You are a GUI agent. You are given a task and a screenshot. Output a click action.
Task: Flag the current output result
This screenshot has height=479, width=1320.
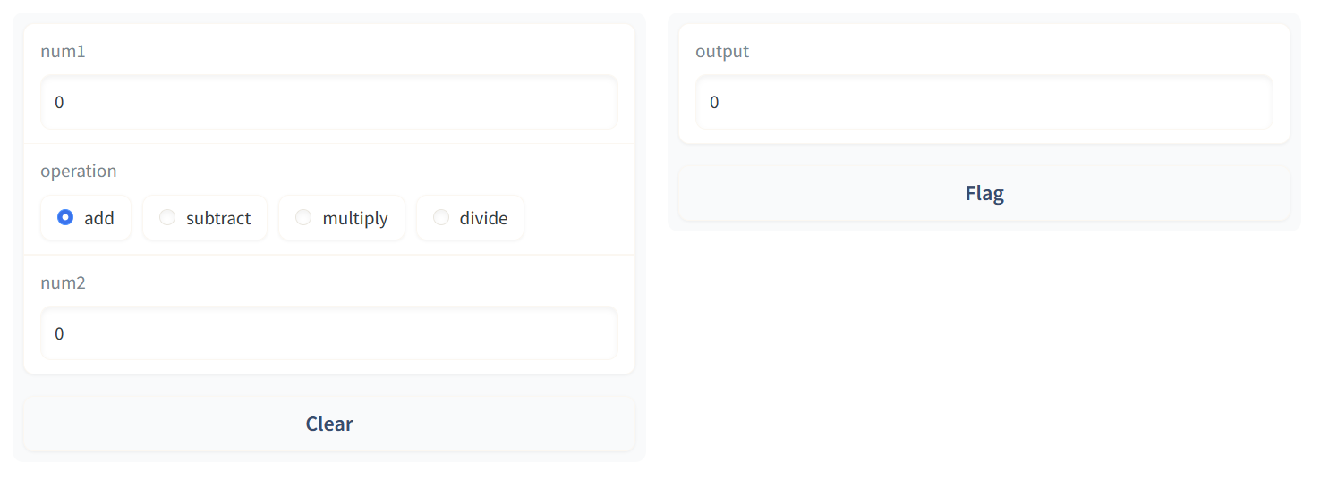pyautogui.click(x=984, y=193)
